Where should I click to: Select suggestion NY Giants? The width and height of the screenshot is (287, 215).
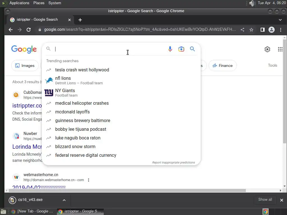[121, 93]
